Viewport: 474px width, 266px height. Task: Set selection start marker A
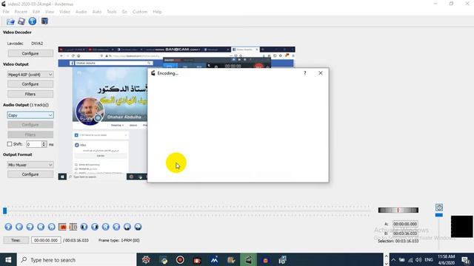[62, 227]
